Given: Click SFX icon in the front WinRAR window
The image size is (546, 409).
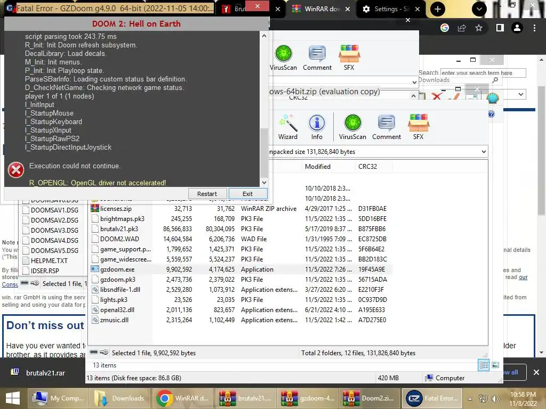Looking at the screenshot, I should [x=418, y=127].
